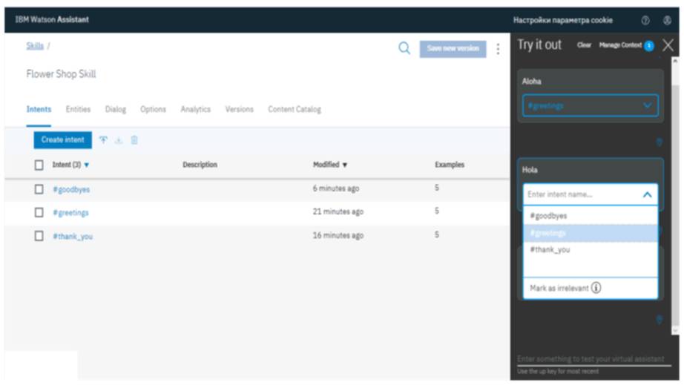Click the search magnifier icon

(404, 48)
